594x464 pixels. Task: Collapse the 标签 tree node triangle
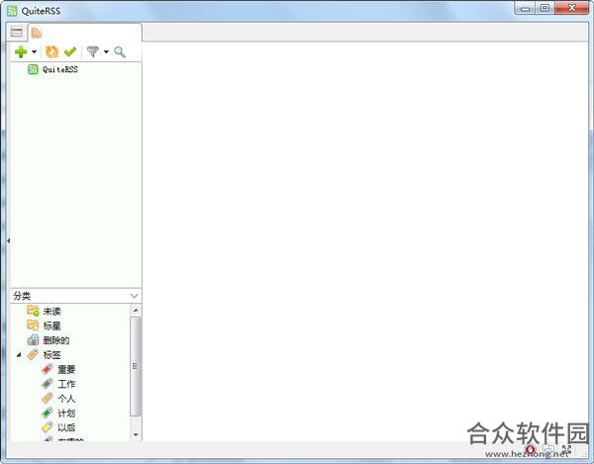pyautogui.click(x=19, y=354)
